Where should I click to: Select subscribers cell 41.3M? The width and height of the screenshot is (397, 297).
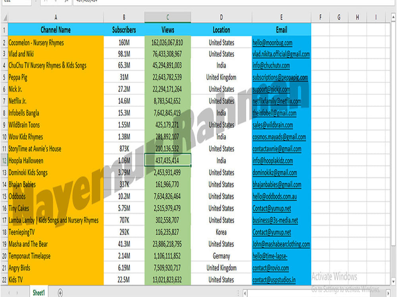[x=124, y=244]
